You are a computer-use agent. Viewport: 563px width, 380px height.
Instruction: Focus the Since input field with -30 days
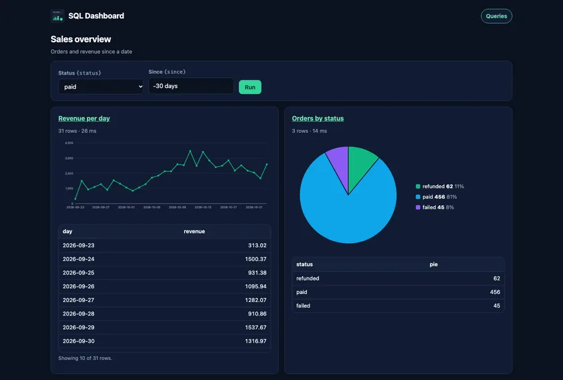click(x=191, y=86)
